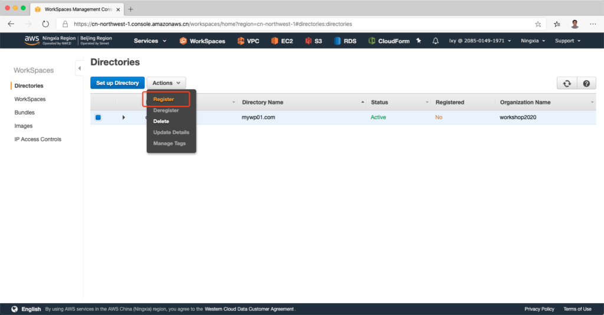Open the Privacy Policy link
Screen dimensions: 604x315
click(539, 309)
